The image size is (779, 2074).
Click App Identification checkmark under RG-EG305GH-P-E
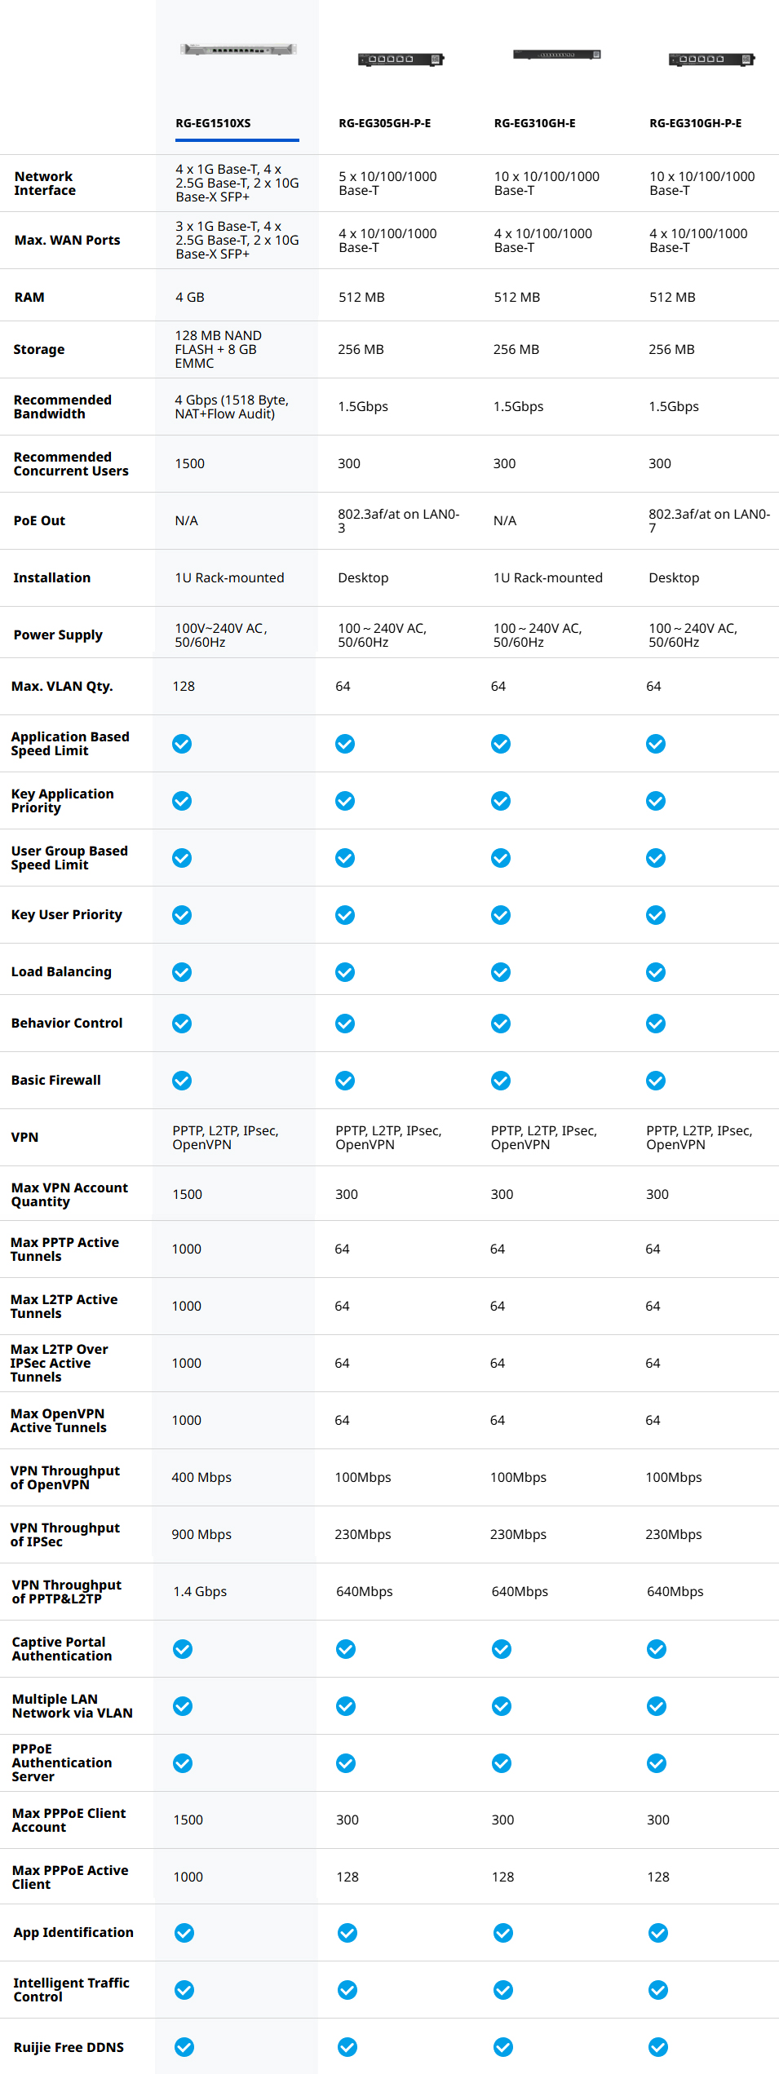pyautogui.click(x=347, y=1933)
